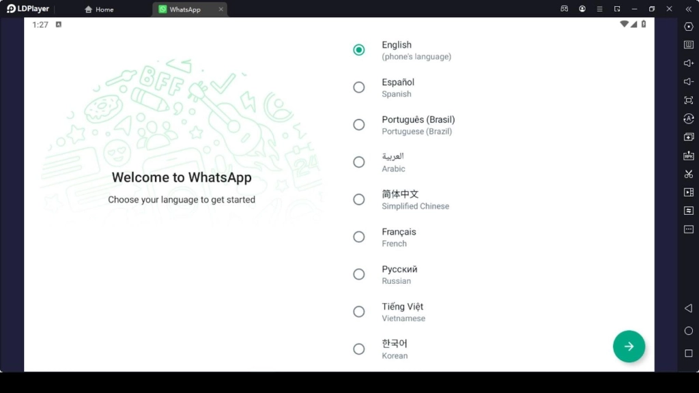Minimize the LDPlayer window
Screen dimensions: 699x393
click(634, 9)
